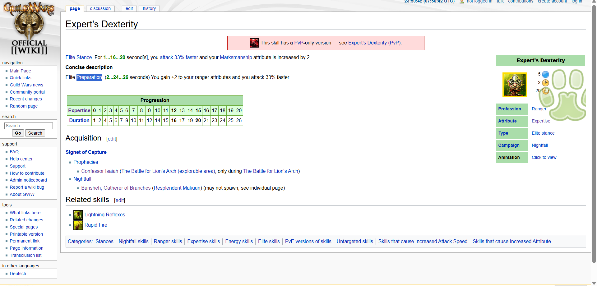This screenshot has height=286, width=597.
Task: Click the activation time clock icon
Action: [545, 83]
